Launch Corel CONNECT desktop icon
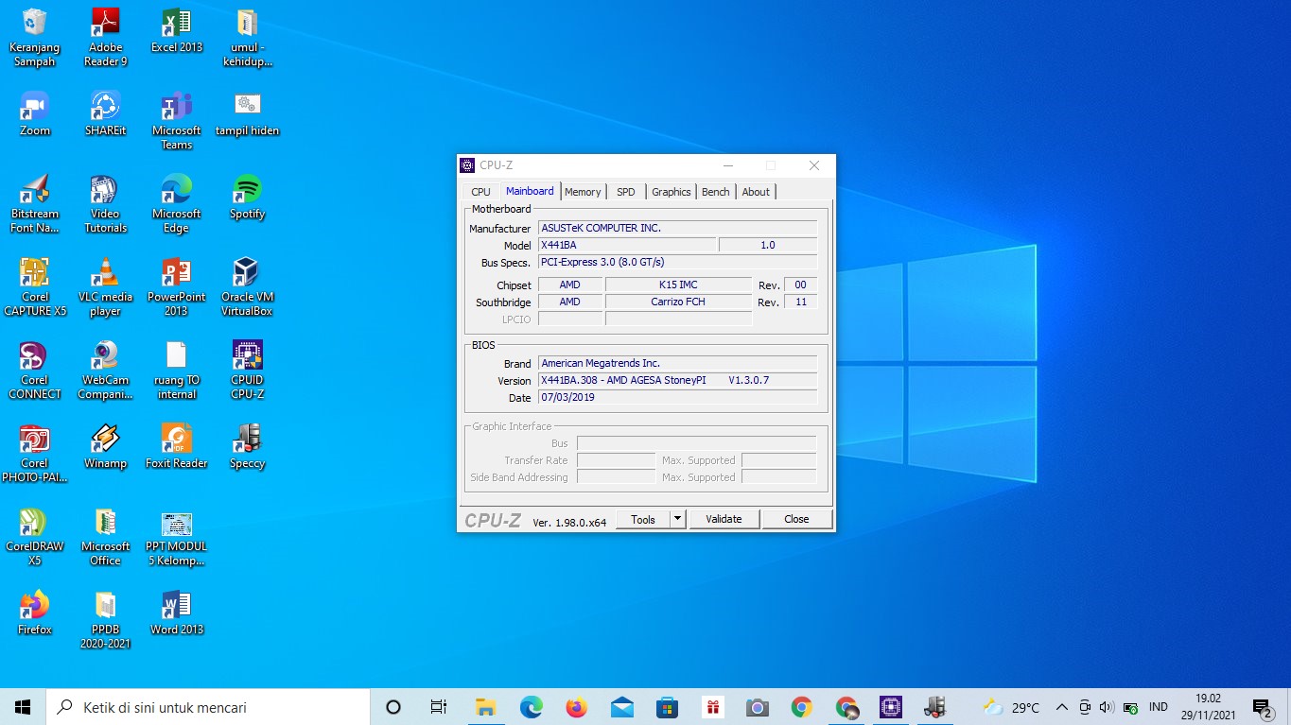 tap(35, 370)
